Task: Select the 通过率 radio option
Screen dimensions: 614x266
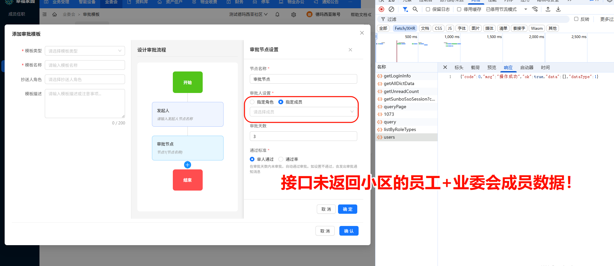Action: (281, 159)
